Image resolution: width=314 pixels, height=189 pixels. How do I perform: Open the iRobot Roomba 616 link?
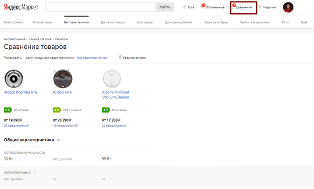[21, 92]
